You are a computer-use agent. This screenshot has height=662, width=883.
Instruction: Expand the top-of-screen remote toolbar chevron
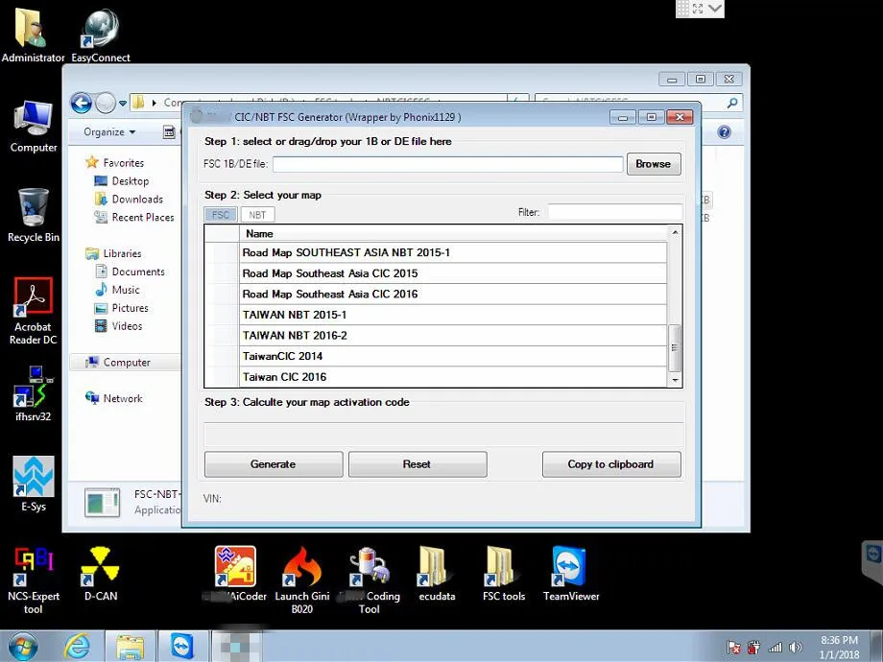pyautogui.click(x=715, y=9)
